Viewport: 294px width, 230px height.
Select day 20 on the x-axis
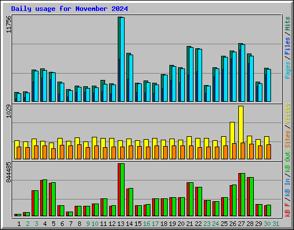181,224
